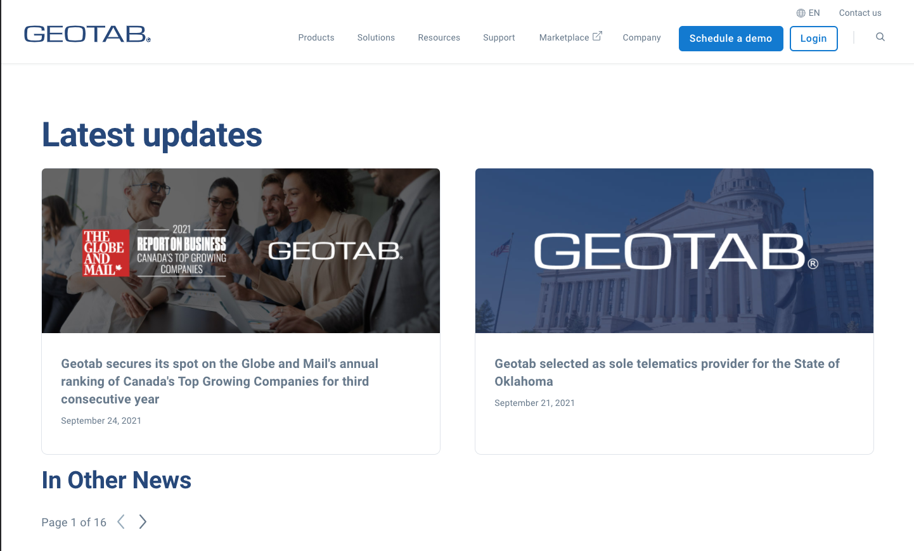Screen dimensions: 914x551
Task: Open the Solutions menu
Action: pyautogui.click(x=376, y=38)
